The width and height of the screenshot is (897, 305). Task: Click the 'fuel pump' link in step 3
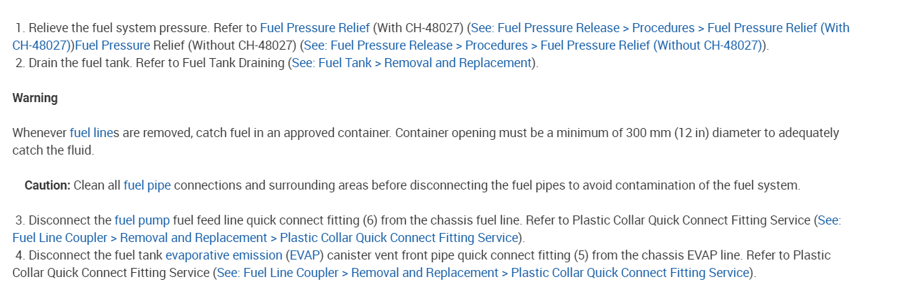[142, 220]
